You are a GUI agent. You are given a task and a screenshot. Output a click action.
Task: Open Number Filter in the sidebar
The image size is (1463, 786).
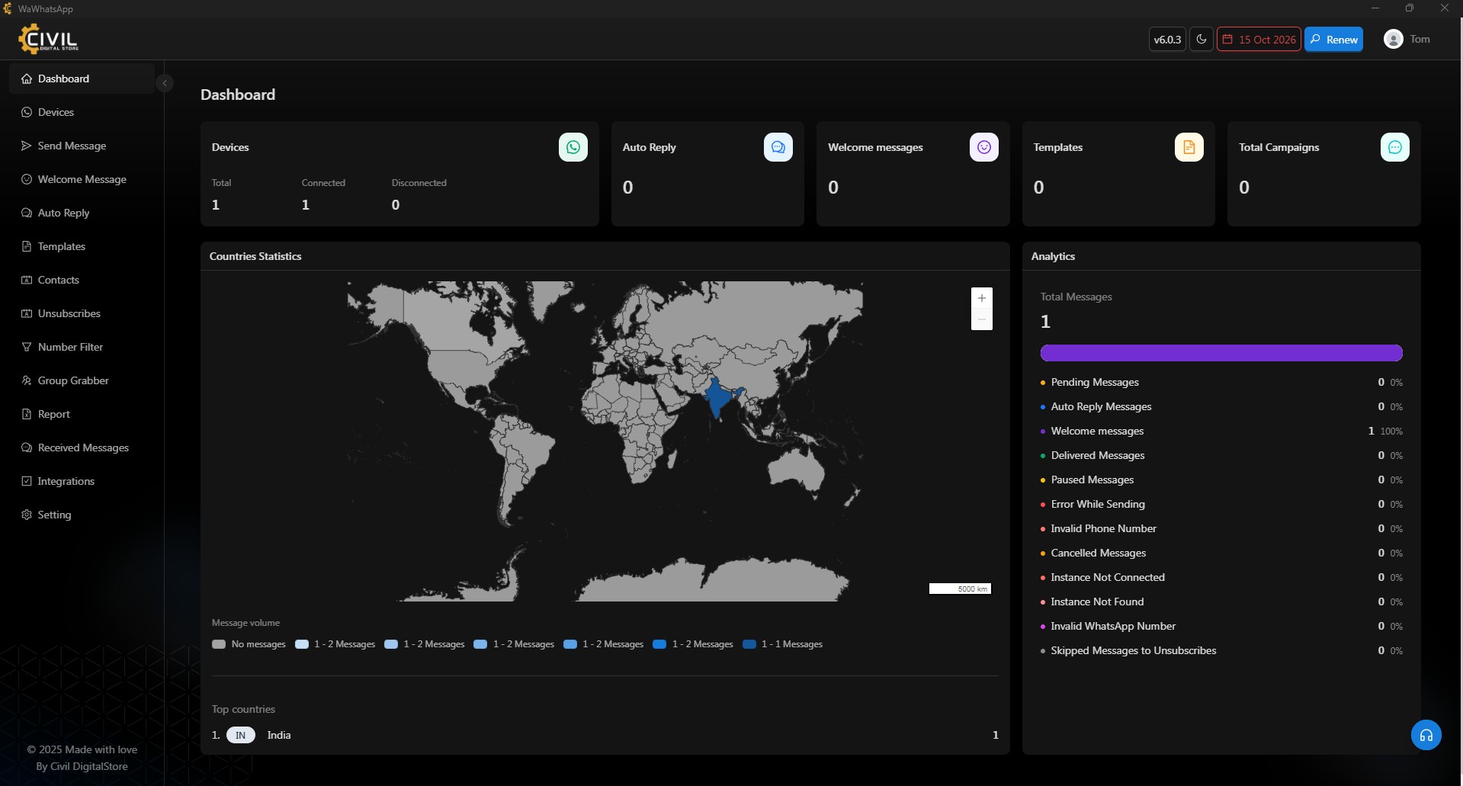[70, 347]
